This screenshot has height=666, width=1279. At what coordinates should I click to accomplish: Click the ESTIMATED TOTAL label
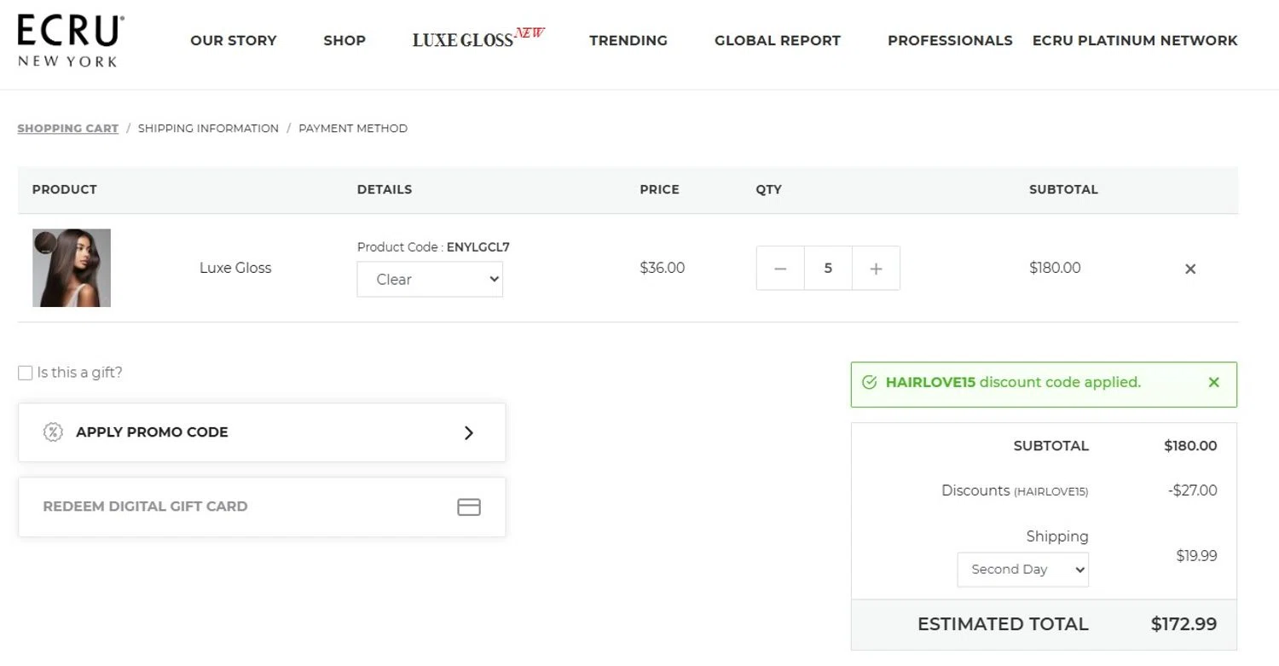(x=1003, y=624)
